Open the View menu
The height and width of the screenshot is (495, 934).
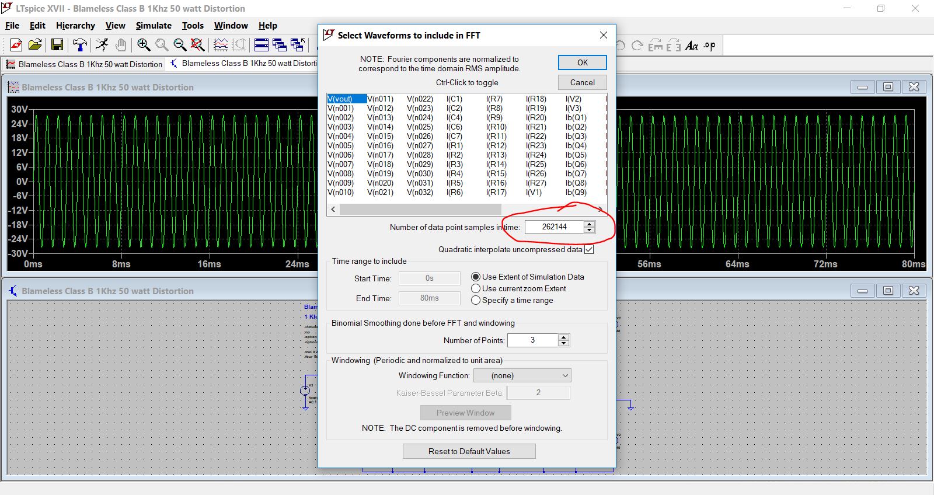115,26
